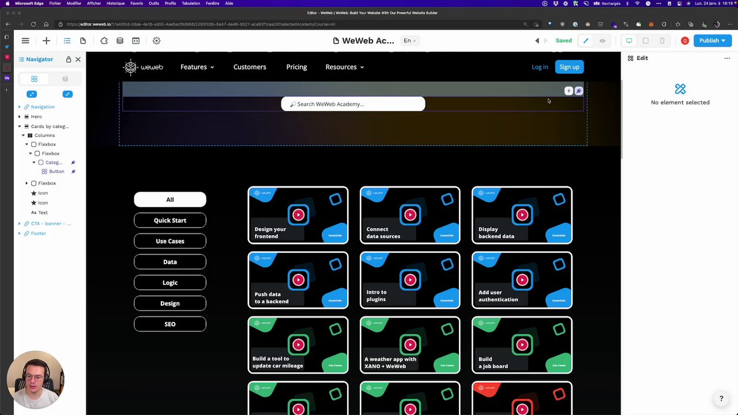Image resolution: width=738 pixels, height=415 pixels.
Task: Open the Fichier menu in macOS menu bar
Action: click(x=55, y=3)
